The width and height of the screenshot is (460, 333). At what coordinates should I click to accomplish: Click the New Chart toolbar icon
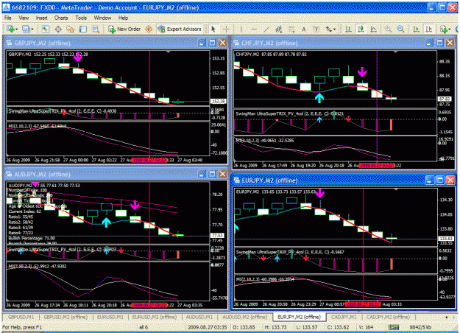tap(11, 29)
